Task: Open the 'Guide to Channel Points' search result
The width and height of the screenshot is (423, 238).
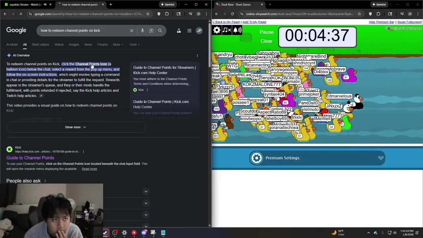Action: coord(30,158)
